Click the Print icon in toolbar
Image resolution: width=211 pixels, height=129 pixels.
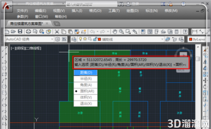(x=28, y=32)
